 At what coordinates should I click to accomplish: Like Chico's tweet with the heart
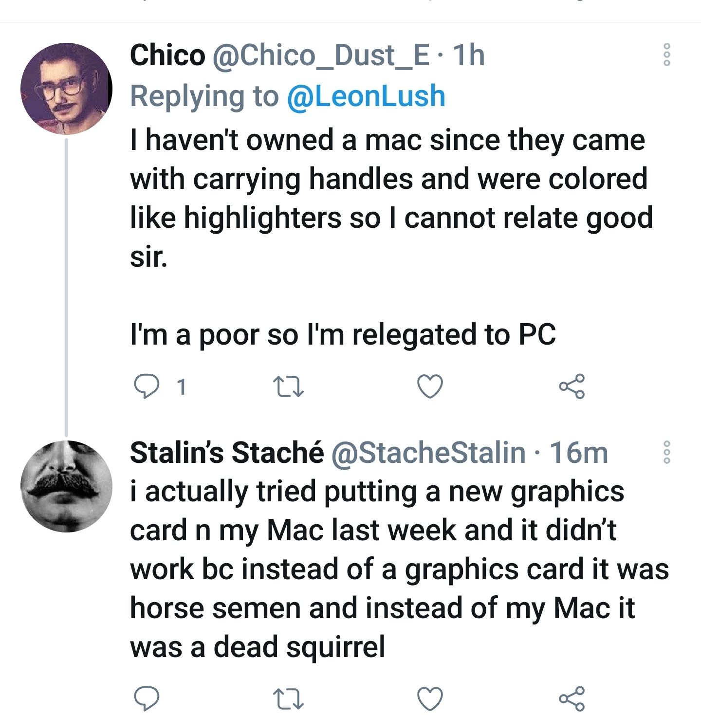(430, 387)
